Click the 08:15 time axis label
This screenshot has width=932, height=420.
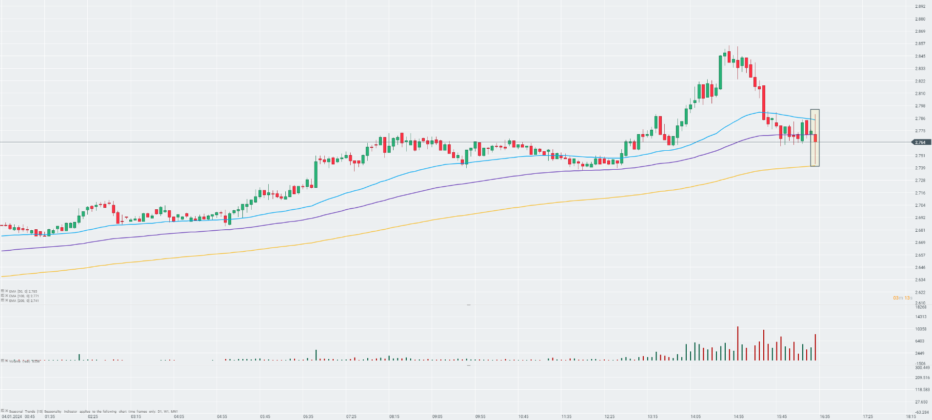(394, 417)
